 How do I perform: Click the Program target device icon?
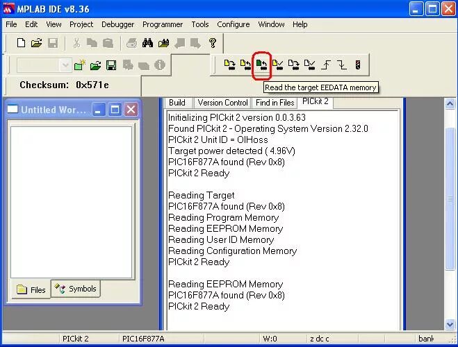(x=230, y=65)
